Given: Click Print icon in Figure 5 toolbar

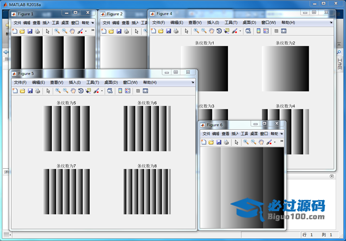Looking at the screenshot, I should tap(38, 91).
